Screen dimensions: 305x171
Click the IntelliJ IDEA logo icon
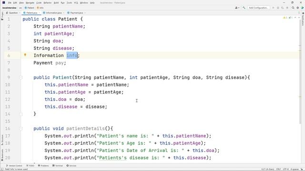click(x=3, y=2)
